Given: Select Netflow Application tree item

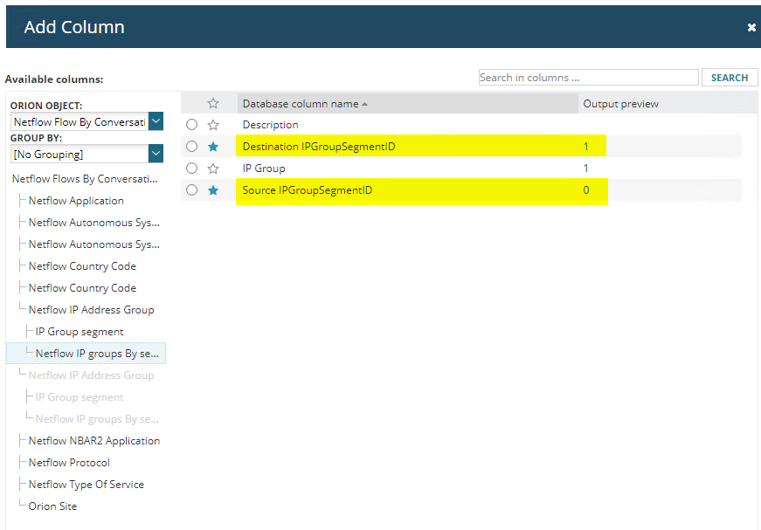Looking at the screenshot, I should [76, 201].
